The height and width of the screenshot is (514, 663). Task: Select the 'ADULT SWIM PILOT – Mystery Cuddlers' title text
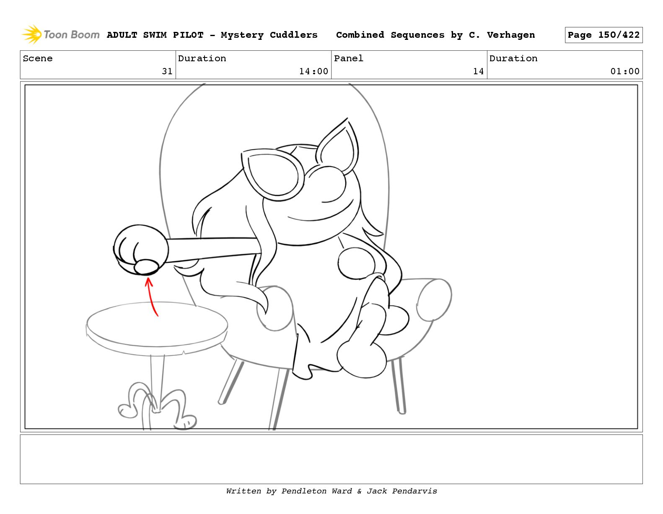click(x=212, y=35)
